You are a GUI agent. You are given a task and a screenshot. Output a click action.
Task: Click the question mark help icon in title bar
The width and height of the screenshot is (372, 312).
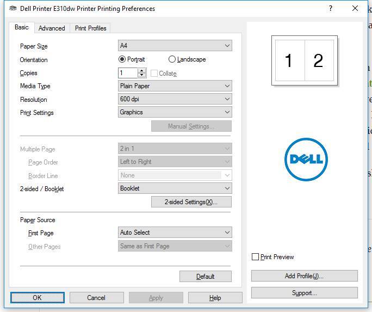coord(331,9)
